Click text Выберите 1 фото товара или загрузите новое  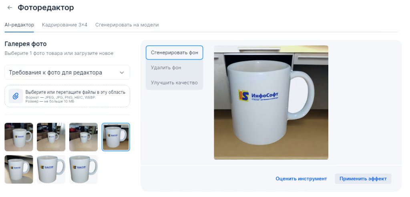pos(59,53)
